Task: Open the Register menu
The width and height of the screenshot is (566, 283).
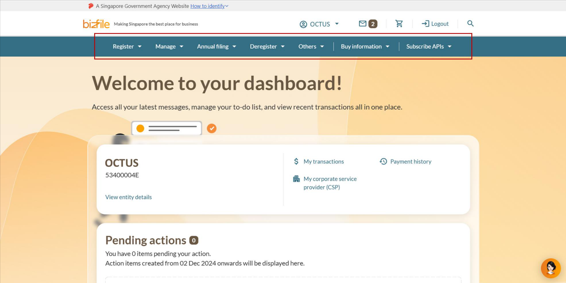Action: point(127,46)
